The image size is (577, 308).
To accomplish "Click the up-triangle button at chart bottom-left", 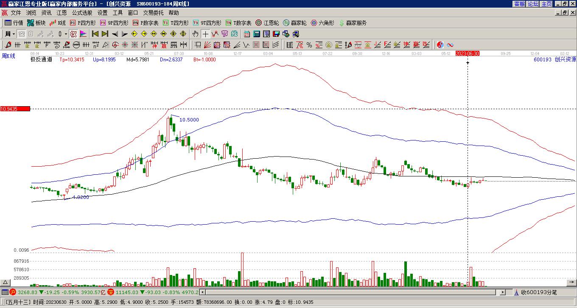I will pos(6,283).
